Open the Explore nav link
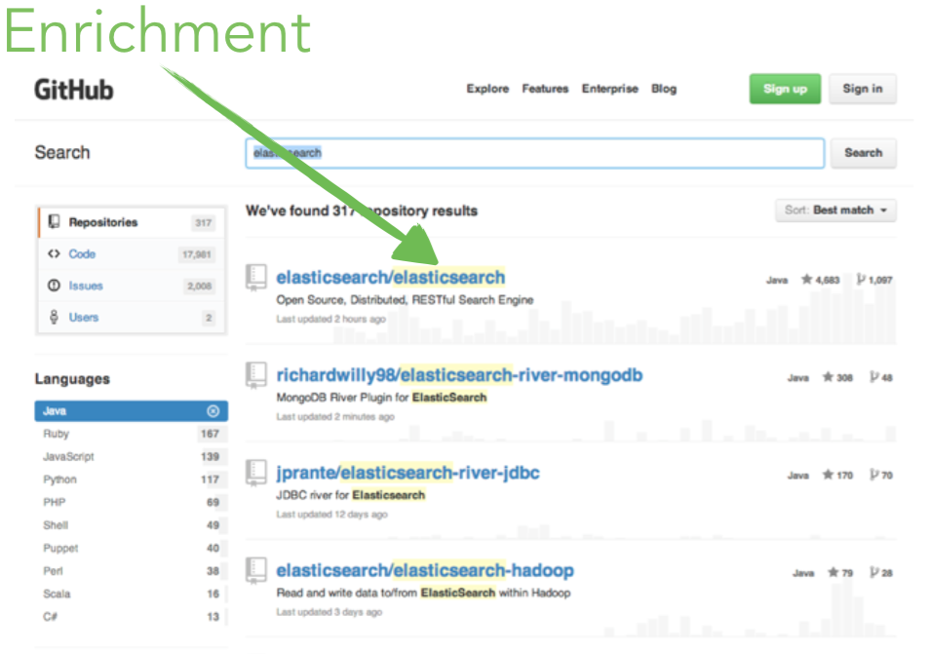The width and height of the screenshot is (930, 654). [487, 89]
